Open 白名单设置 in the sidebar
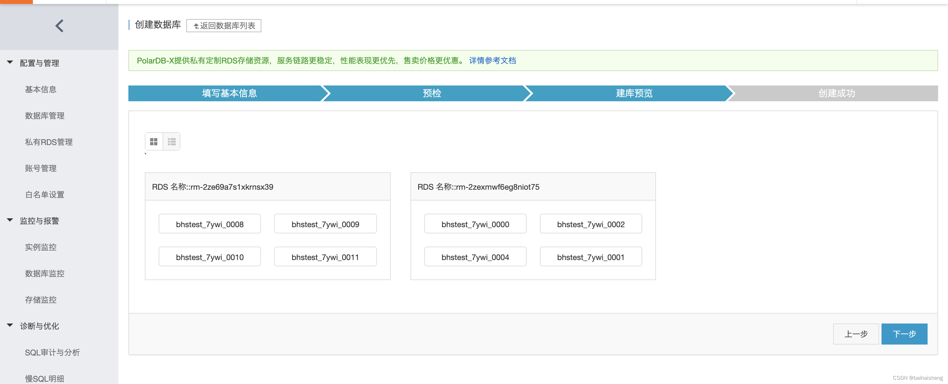The height and width of the screenshot is (384, 948). pyautogui.click(x=44, y=194)
